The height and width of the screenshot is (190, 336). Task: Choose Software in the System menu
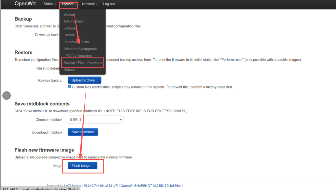70,28
